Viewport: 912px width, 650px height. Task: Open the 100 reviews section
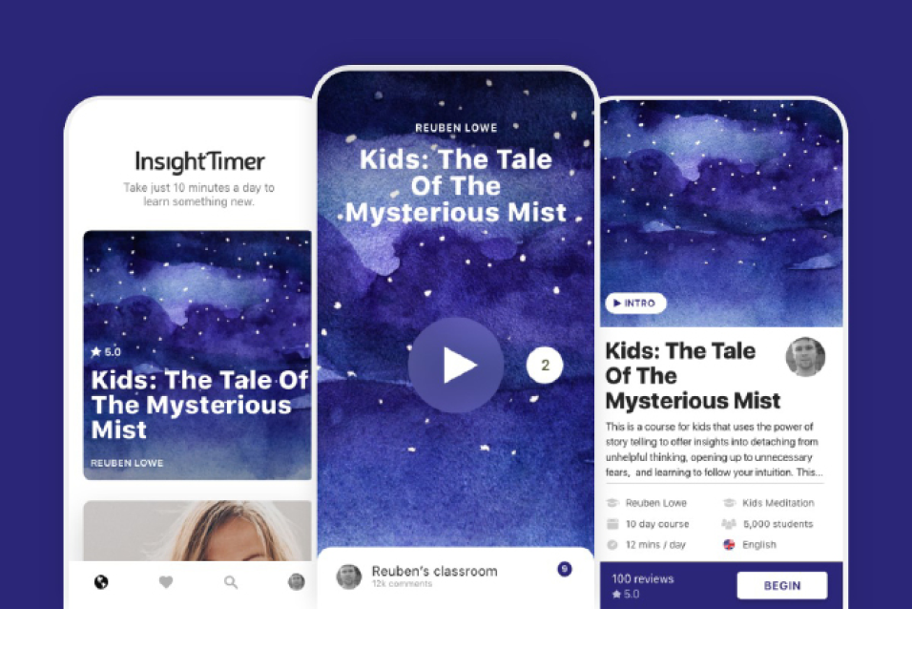click(x=643, y=579)
